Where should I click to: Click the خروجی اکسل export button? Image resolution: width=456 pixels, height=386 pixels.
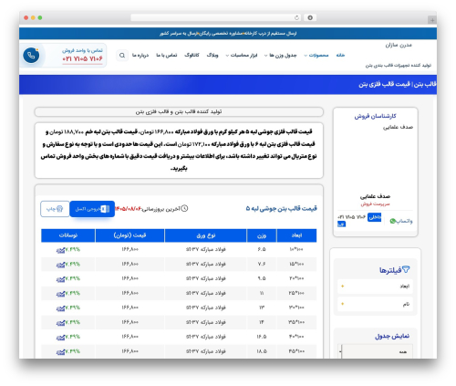[x=92, y=209]
